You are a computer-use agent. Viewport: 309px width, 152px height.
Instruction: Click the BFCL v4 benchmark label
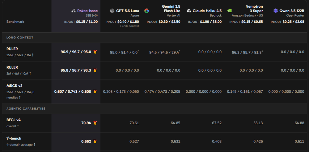14,120
